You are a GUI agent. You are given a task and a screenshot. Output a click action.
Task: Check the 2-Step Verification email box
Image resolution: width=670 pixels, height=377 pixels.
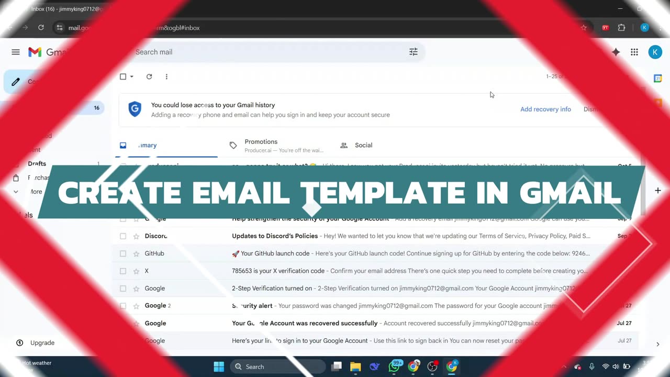coord(123,289)
